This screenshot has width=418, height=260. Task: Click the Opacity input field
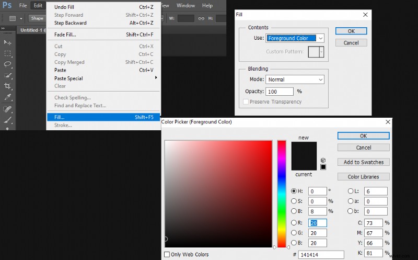tap(280, 92)
